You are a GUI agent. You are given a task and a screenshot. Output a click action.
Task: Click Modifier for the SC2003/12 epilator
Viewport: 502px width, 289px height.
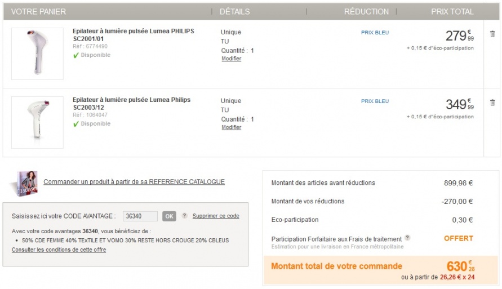coord(231,127)
